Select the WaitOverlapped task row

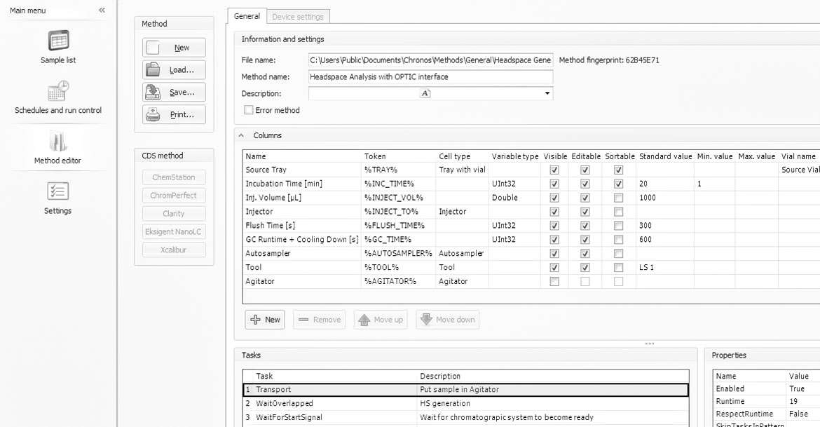click(465, 403)
